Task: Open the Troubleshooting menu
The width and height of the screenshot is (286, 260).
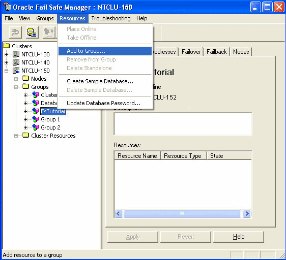Action: (x=111, y=18)
